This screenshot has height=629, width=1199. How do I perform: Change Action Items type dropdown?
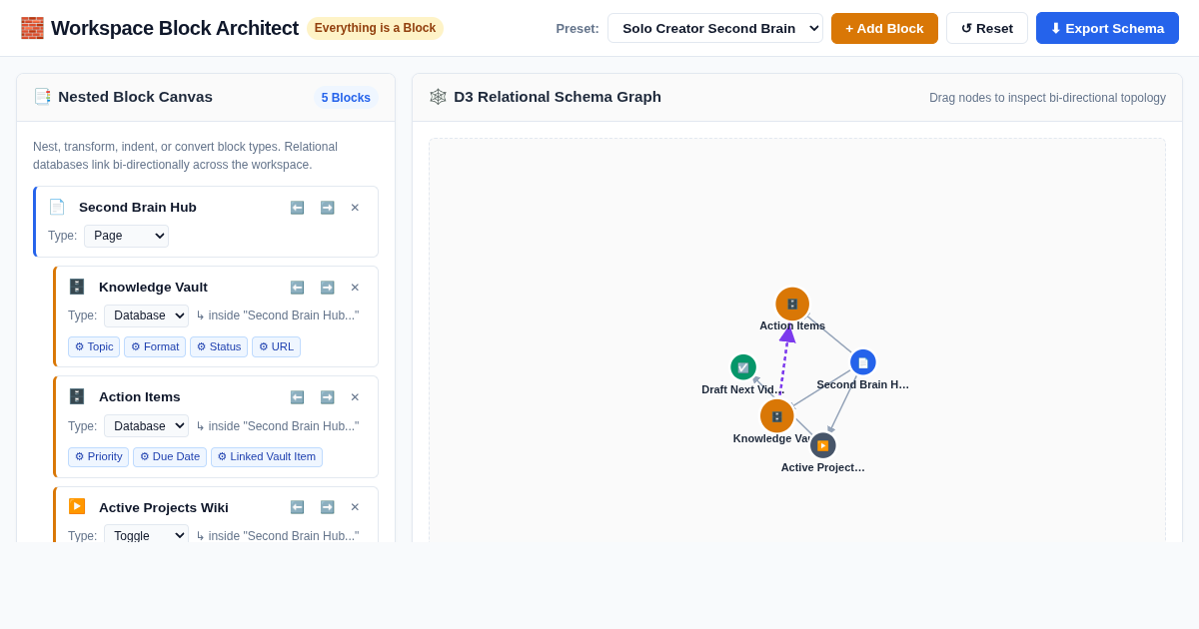pyautogui.click(x=146, y=425)
